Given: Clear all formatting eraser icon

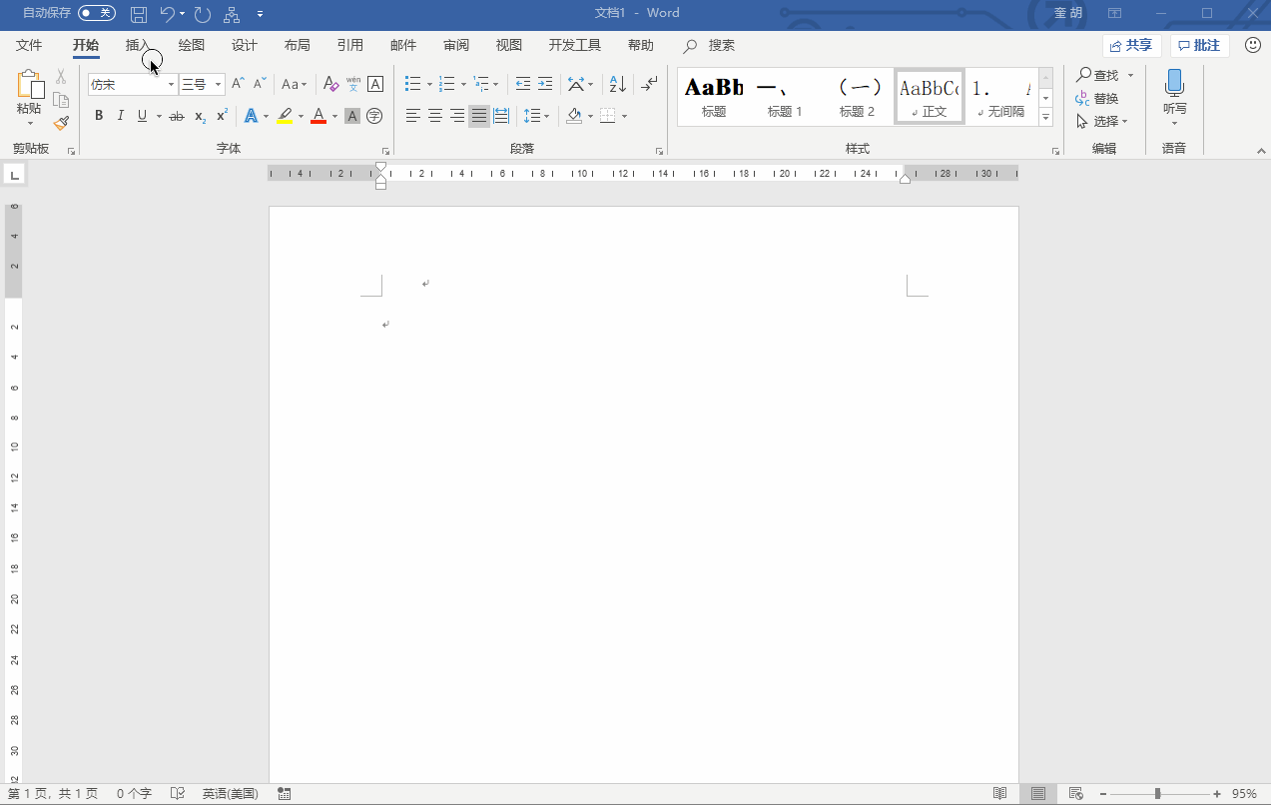Looking at the screenshot, I should [331, 84].
